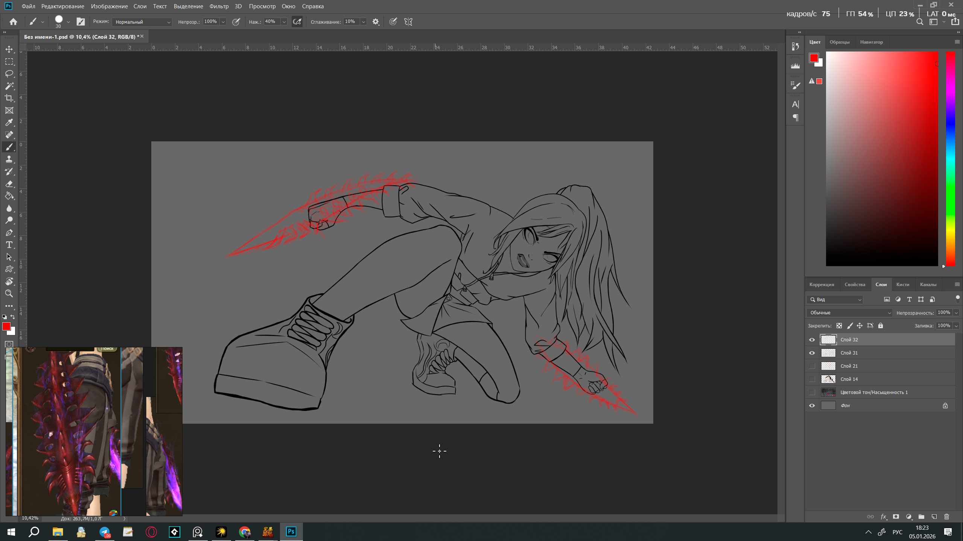963x541 pixels.
Task: Select the Rectangular Marquee tool
Action: click(x=9, y=62)
